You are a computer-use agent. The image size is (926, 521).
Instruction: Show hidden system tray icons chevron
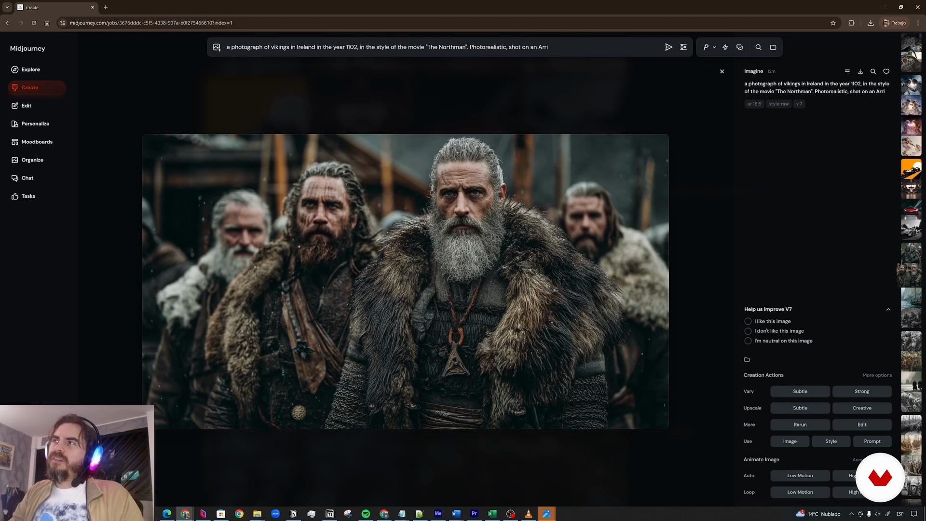click(851, 514)
